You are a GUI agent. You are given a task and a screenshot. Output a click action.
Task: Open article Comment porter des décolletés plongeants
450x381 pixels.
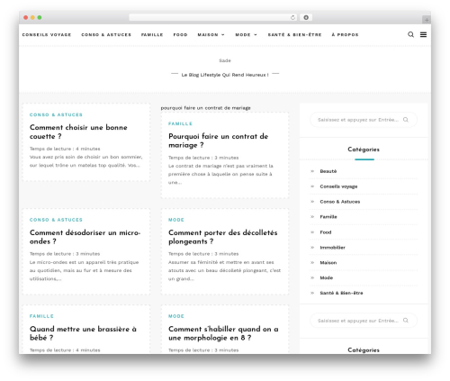click(222, 237)
